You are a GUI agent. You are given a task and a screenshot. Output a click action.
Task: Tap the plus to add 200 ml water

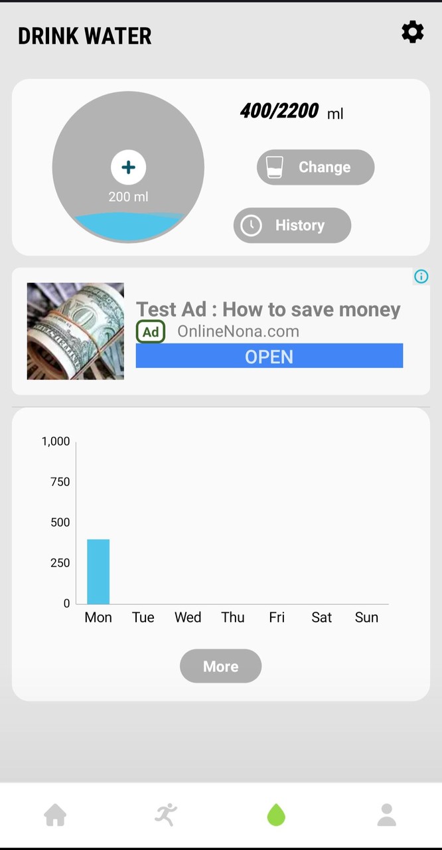coord(128,167)
